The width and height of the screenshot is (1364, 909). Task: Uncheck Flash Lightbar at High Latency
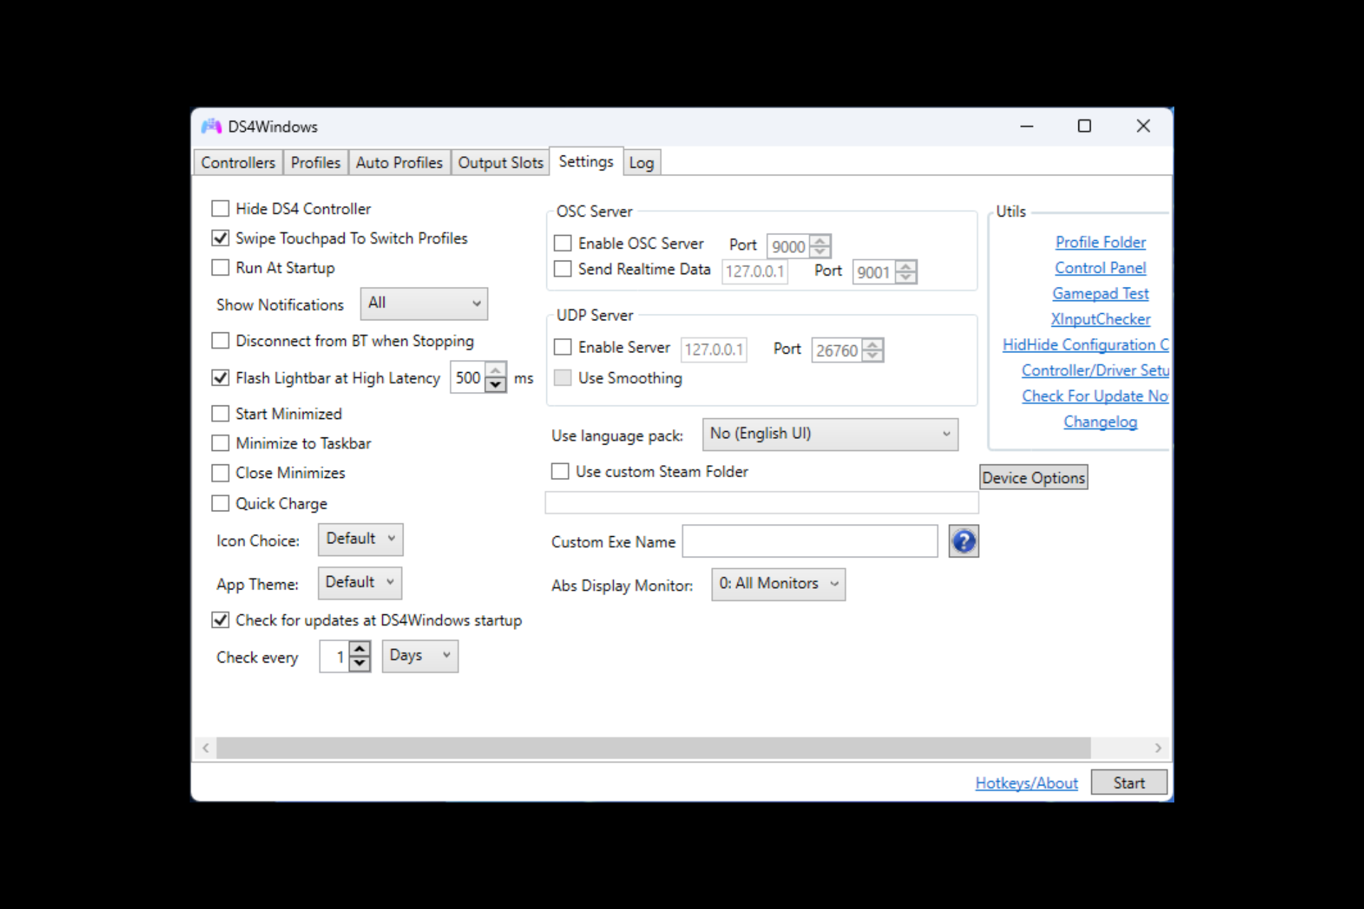[x=220, y=378]
